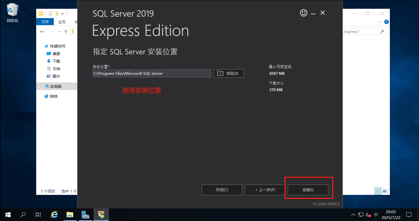Viewport: 419px width, 221px height.
Task: Open File Explorer's Help question mark icon
Action: point(387,22)
